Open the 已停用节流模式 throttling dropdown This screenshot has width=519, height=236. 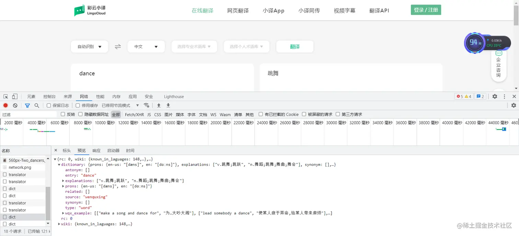[x=120, y=106]
